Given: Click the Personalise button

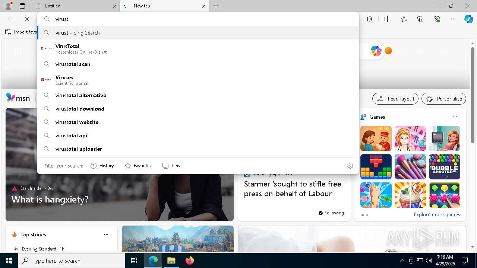Looking at the screenshot, I should [444, 99].
